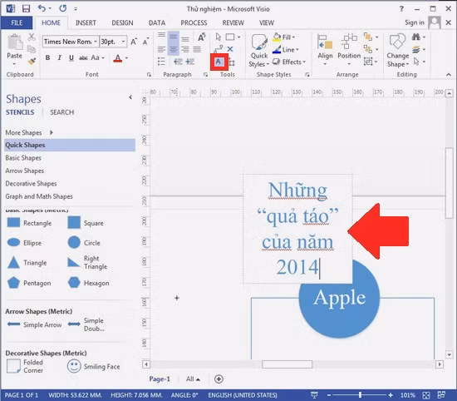Click the zoom slider handle
Screen dimensions: 457x401
coord(361,395)
